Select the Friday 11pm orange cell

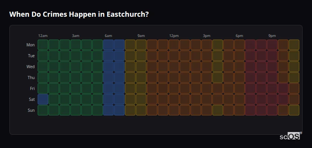tap(294, 88)
